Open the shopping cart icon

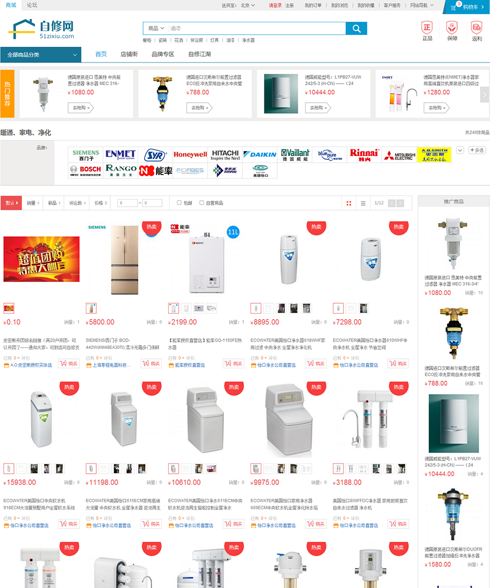[453, 7]
